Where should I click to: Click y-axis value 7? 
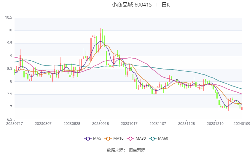[11, 107]
